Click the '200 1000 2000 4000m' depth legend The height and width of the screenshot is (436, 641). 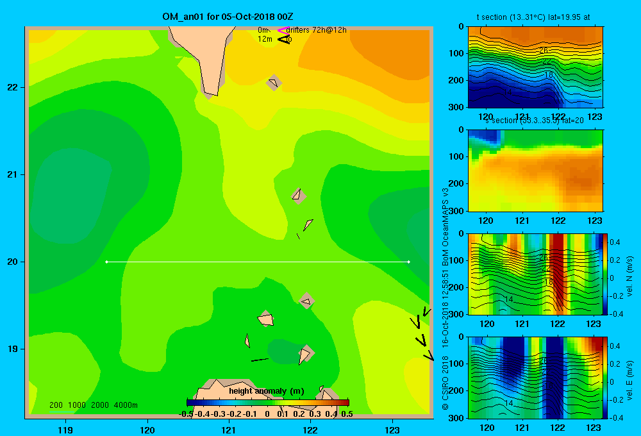click(x=93, y=405)
